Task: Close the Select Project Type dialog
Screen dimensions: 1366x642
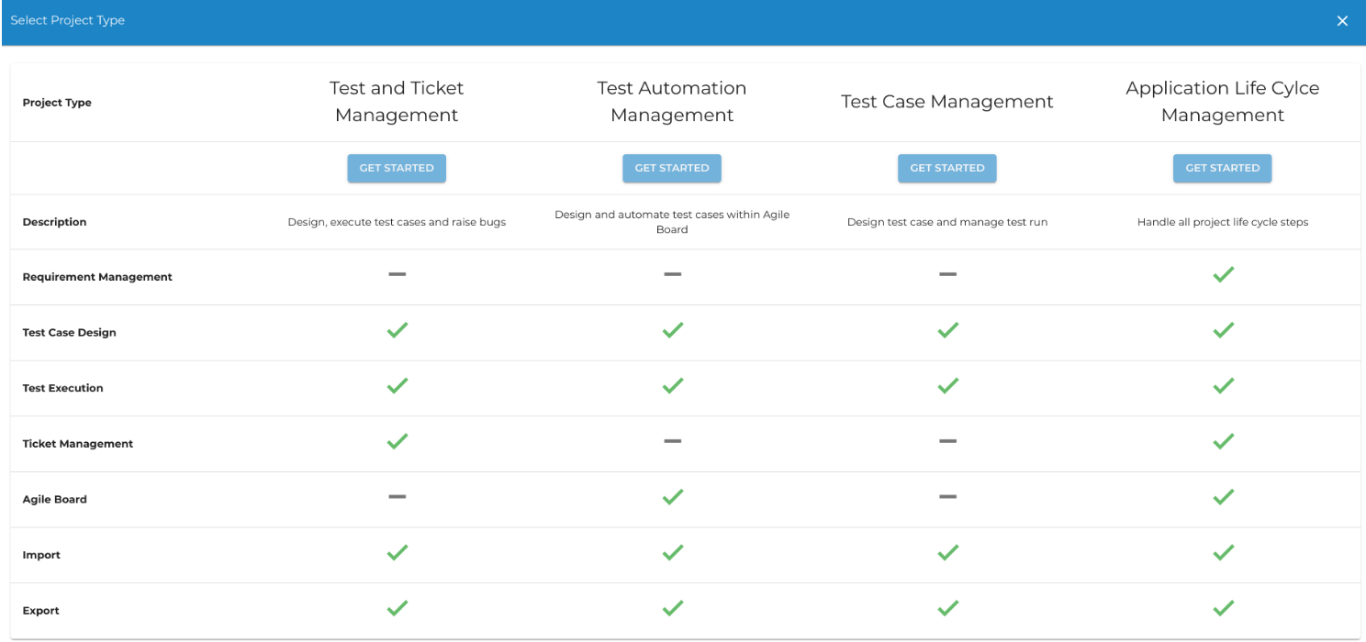Action: (1342, 20)
